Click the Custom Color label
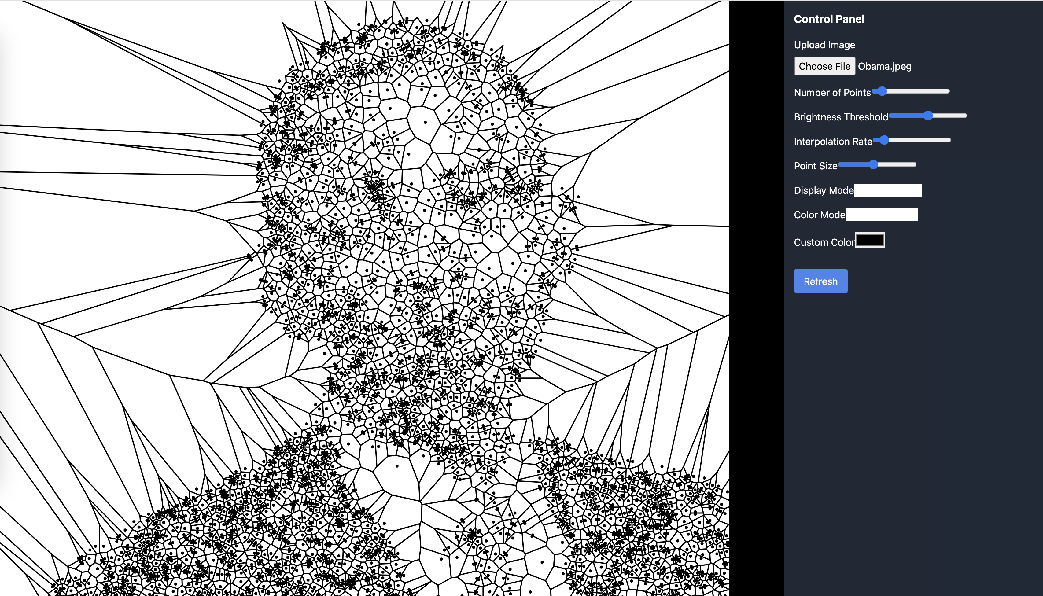Screen dimensions: 1043x596 824,242
